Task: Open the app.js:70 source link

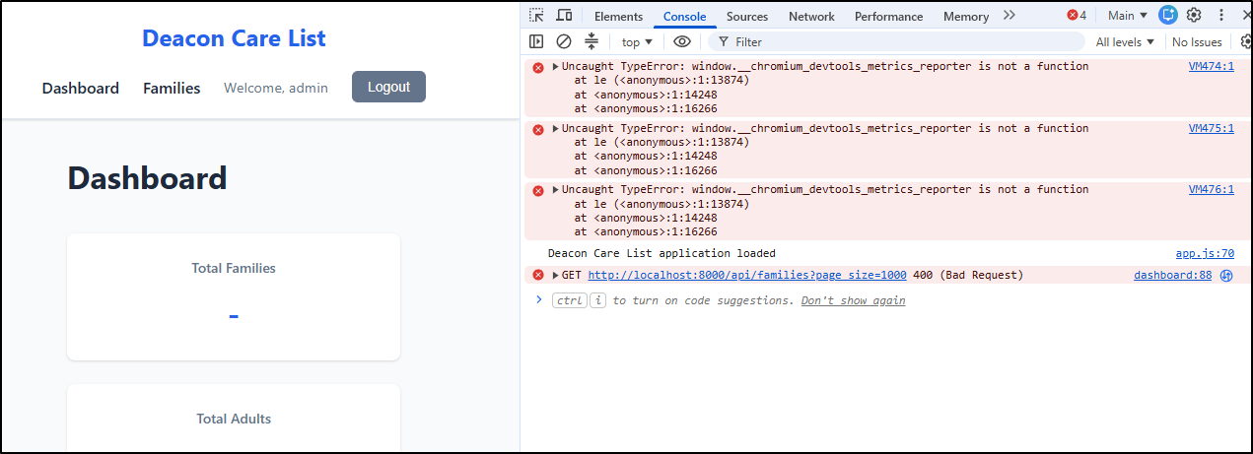Action: [x=1205, y=253]
